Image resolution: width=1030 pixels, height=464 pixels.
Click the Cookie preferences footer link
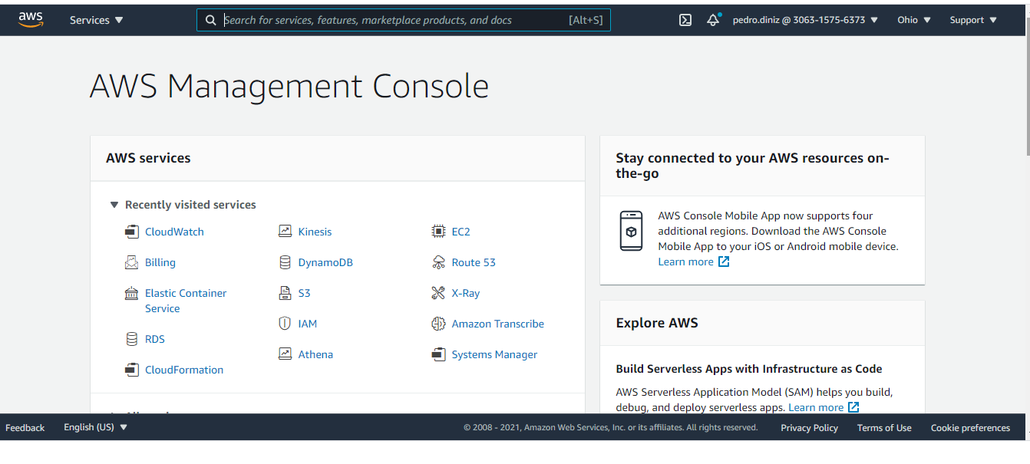coord(970,428)
